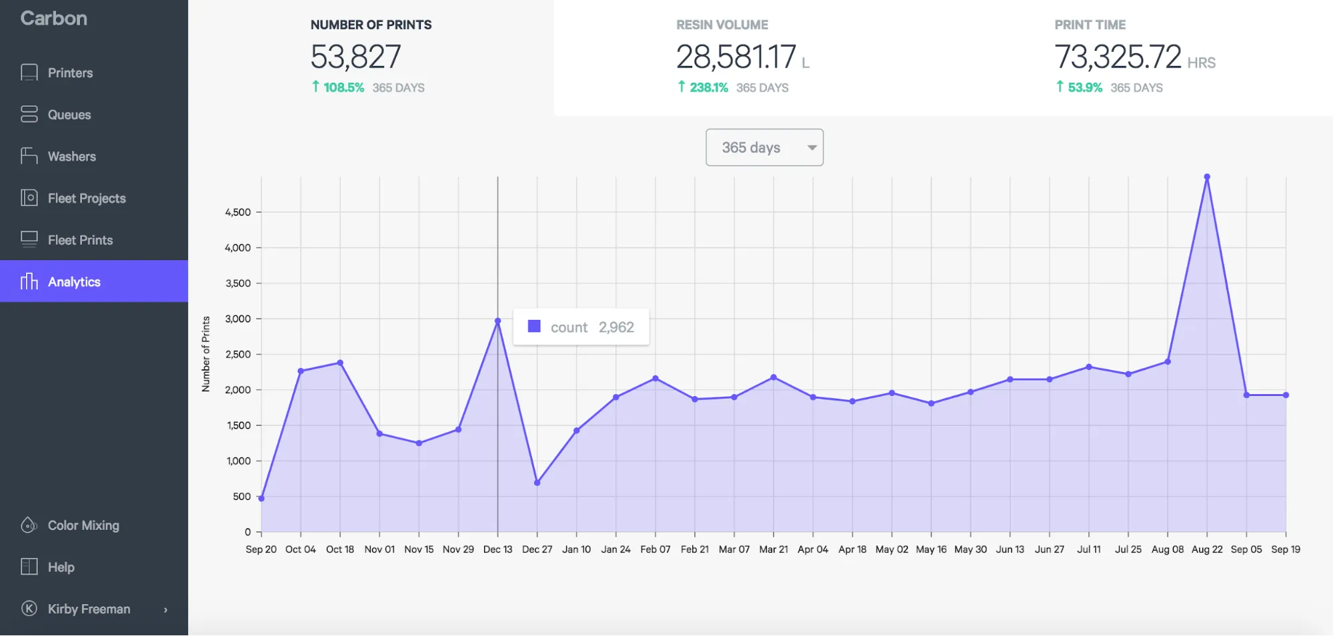1333x636 pixels.
Task: Open Color Mixing label
Action: (83, 525)
